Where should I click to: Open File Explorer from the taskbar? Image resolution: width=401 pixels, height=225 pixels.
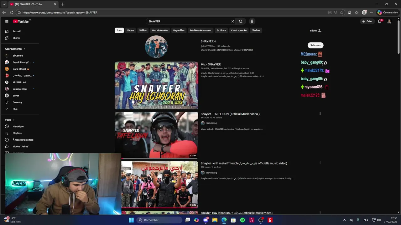tap(215, 220)
